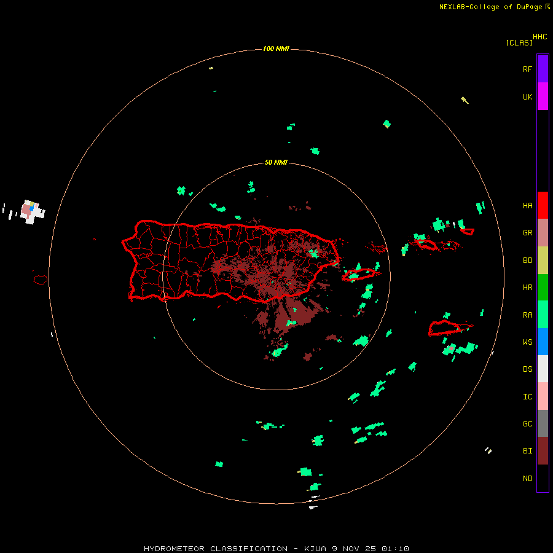
Task: Click the bright green RA color swatch
Action: (x=543, y=315)
